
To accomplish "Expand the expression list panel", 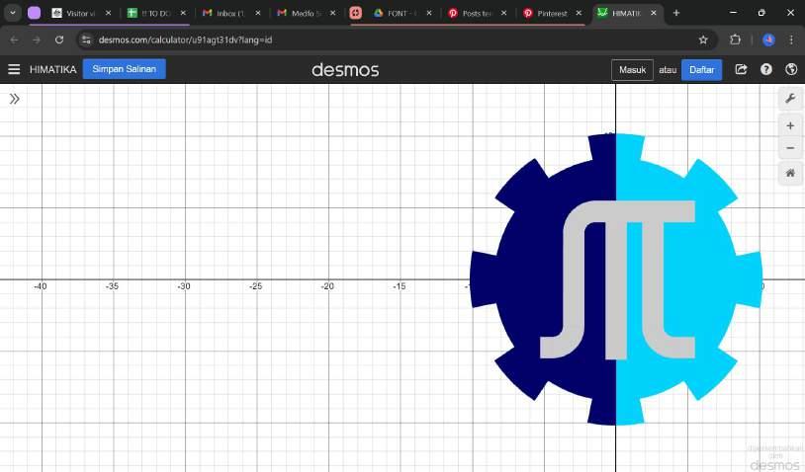I will [x=15, y=99].
